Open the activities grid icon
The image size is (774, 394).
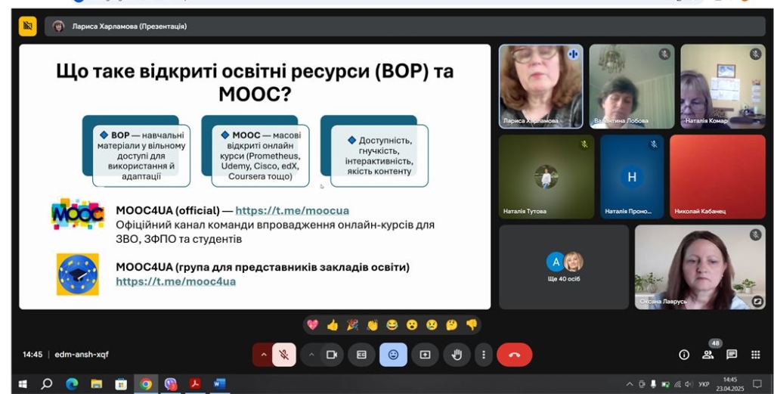(755, 354)
